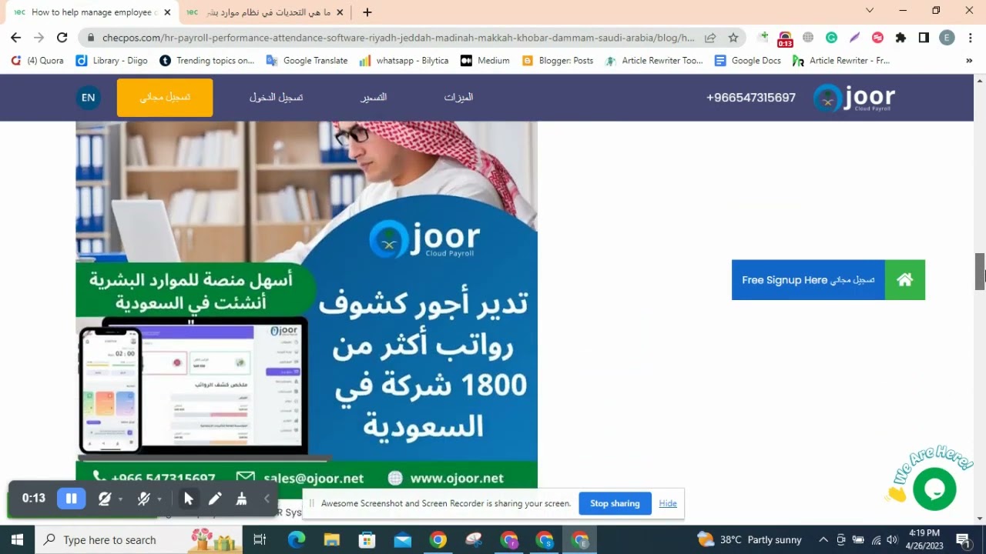Reload the current page

62,37
